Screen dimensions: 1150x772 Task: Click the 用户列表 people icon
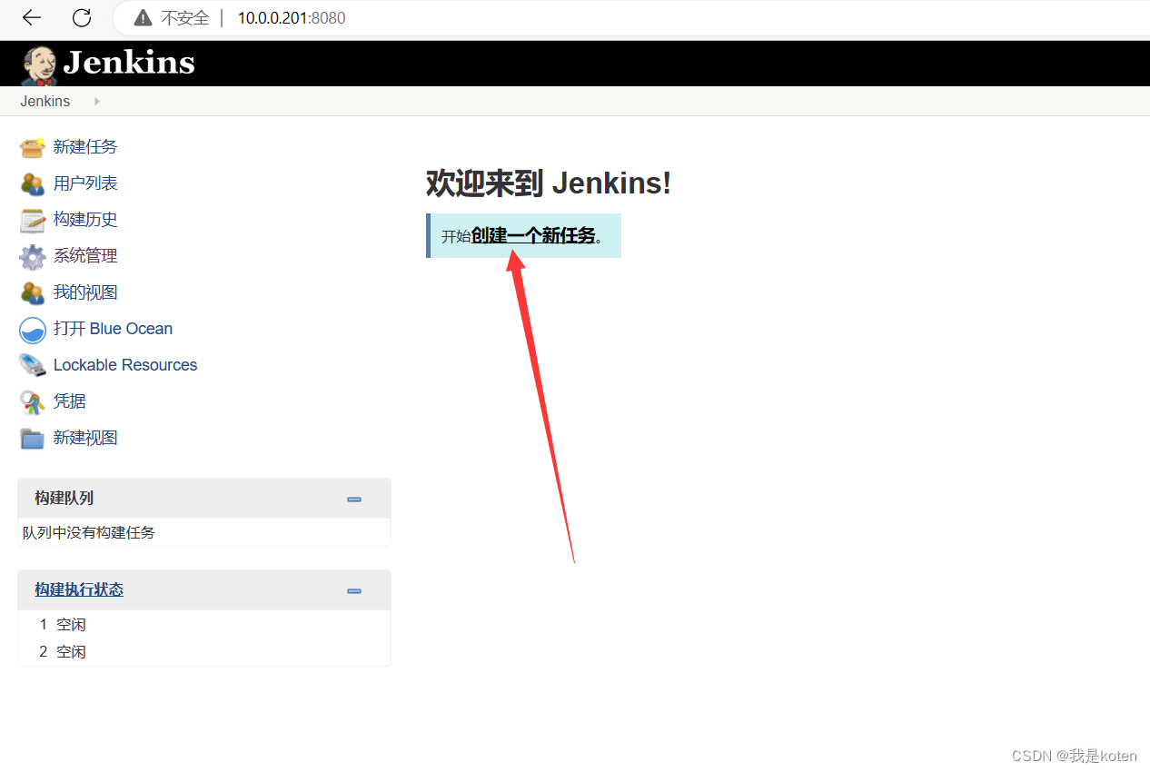click(x=33, y=183)
